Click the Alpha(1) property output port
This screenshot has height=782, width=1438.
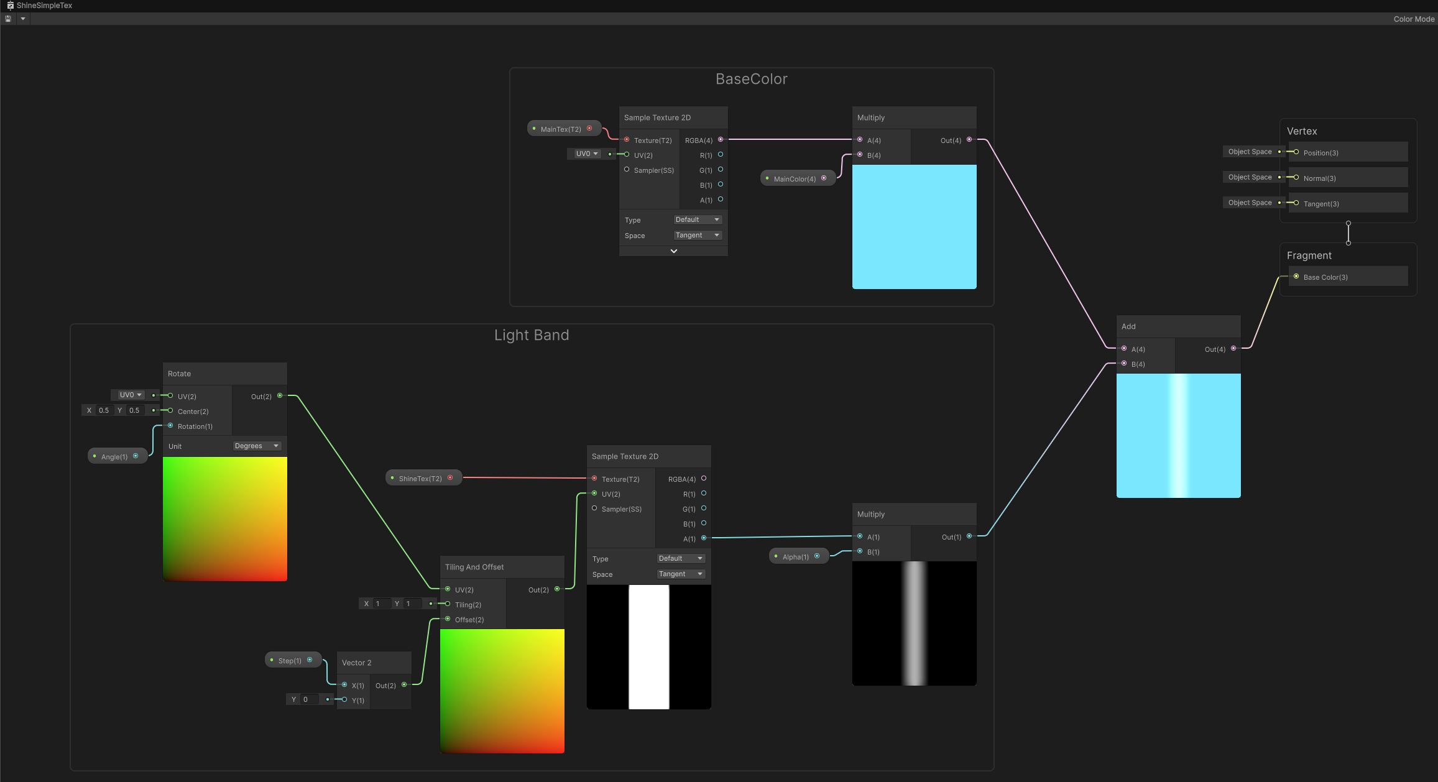tap(817, 556)
